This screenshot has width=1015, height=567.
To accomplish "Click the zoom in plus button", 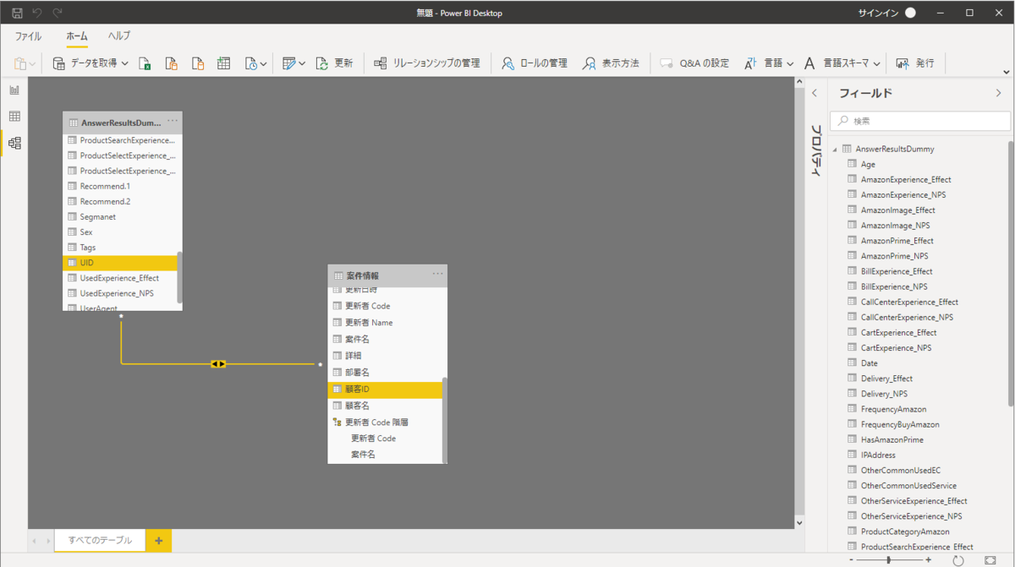I will click(x=928, y=560).
